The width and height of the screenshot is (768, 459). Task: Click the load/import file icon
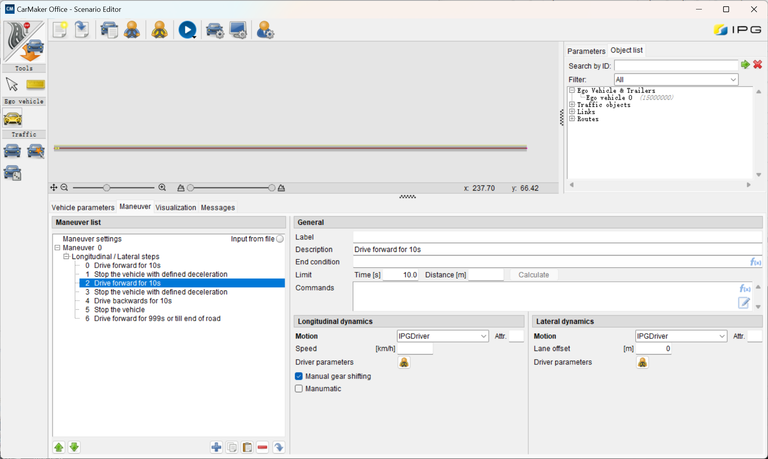(81, 30)
